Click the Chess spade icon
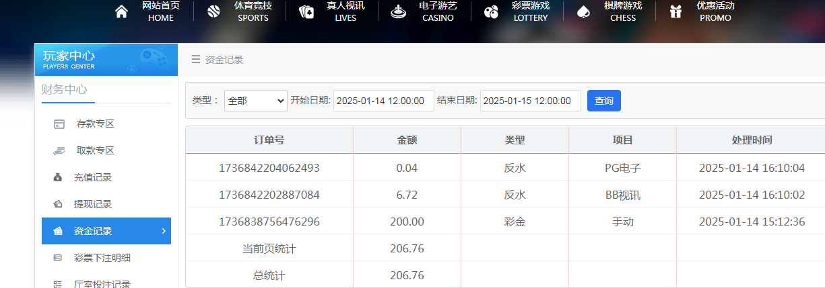825x288 pixels. click(584, 12)
